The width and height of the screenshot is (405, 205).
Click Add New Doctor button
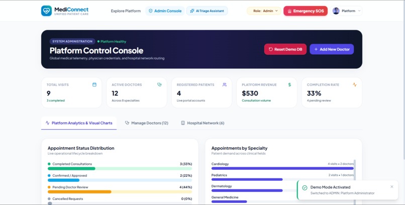pyautogui.click(x=332, y=49)
